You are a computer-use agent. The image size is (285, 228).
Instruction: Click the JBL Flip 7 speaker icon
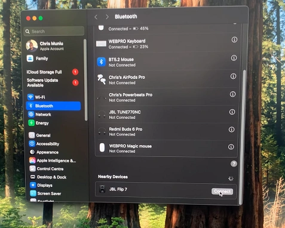coord(102,189)
